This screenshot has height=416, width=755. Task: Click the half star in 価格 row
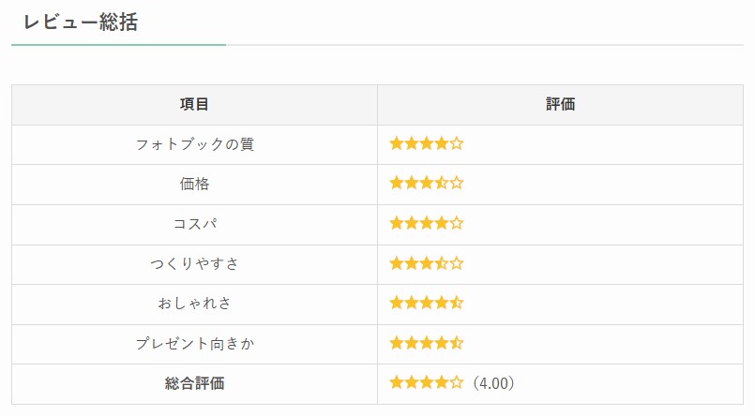point(442,183)
